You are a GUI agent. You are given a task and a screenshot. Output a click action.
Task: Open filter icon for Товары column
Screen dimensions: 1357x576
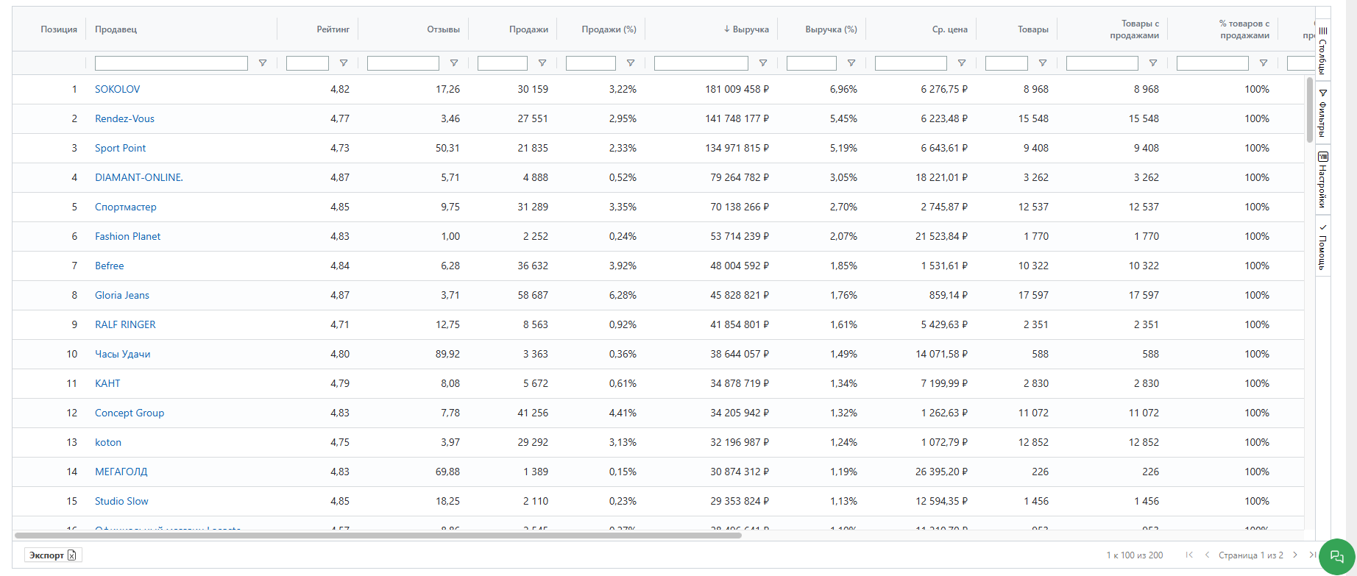[x=1043, y=63]
